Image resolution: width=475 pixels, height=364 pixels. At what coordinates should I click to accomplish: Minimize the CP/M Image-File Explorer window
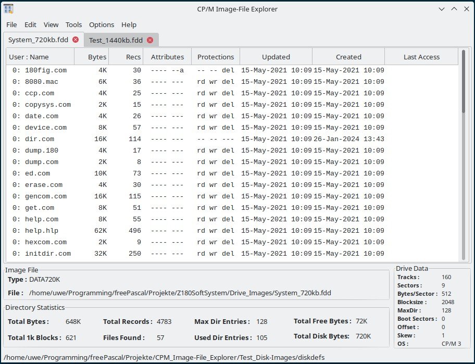[442, 9]
